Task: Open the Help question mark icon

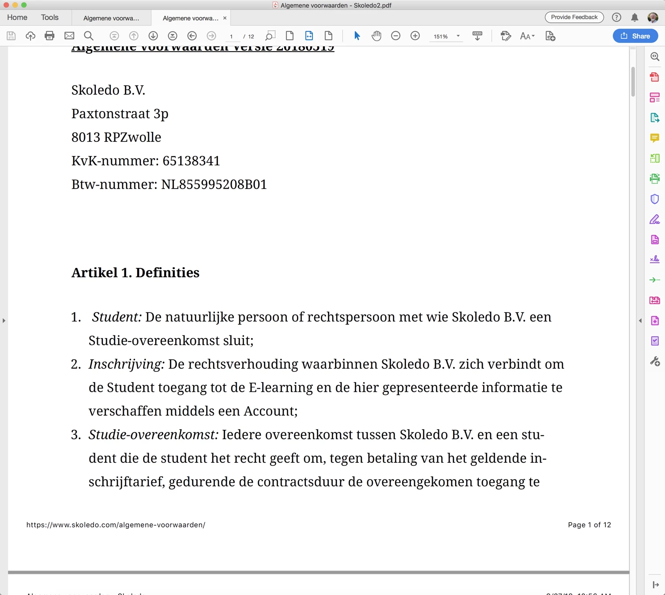Action: tap(616, 17)
